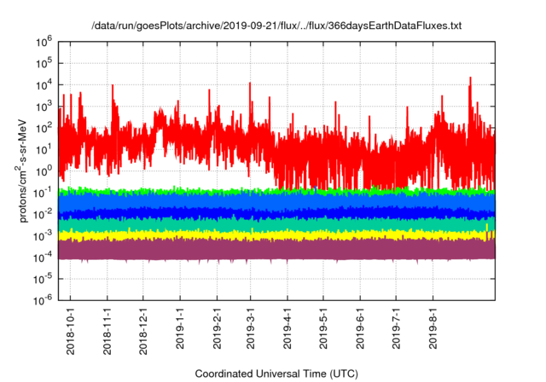Click the teal green flux data band
This screenshot has width=546, height=382.
click(x=276, y=224)
